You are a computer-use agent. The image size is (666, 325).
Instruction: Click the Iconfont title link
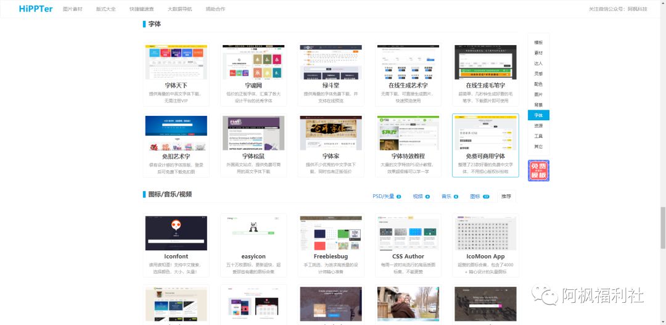pyautogui.click(x=176, y=256)
